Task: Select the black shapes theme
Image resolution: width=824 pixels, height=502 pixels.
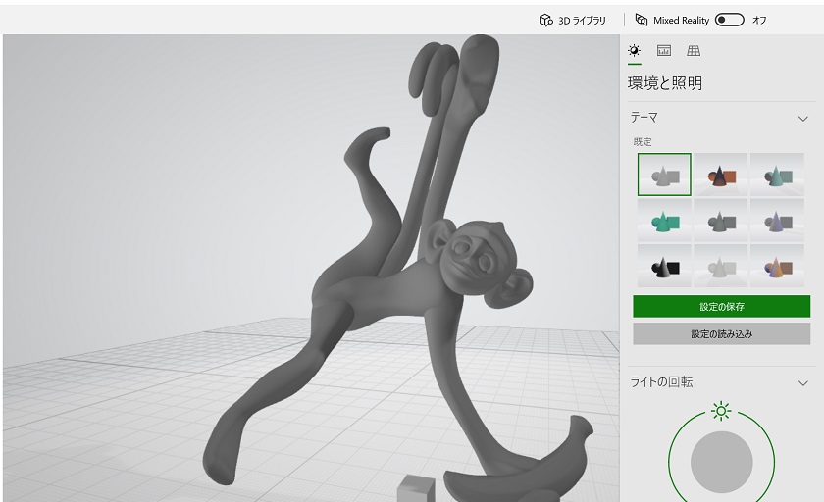Action: [664, 265]
